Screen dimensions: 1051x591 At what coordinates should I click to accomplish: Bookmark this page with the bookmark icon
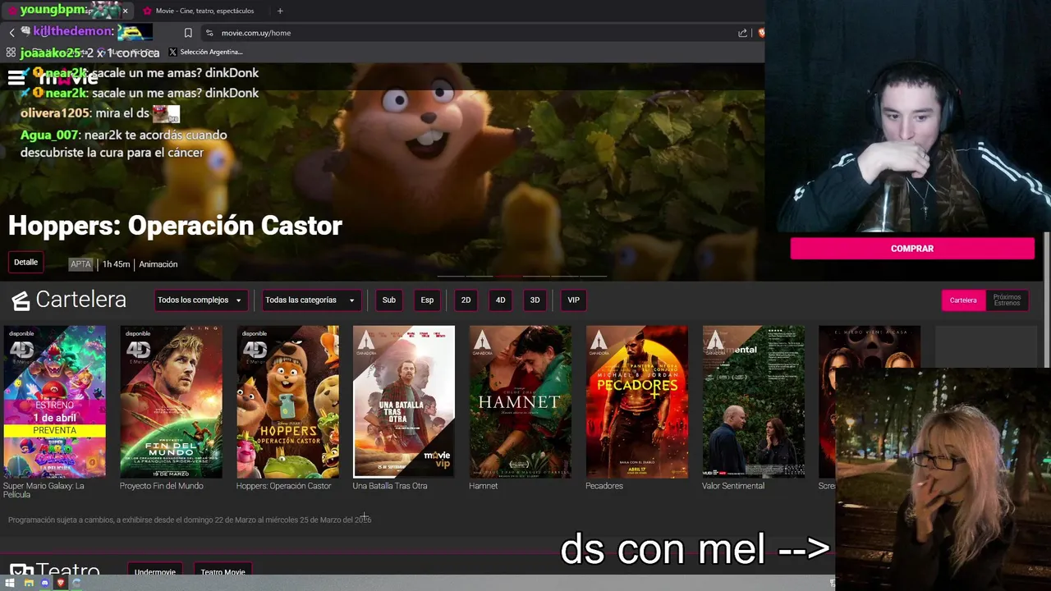click(x=188, y=33)
